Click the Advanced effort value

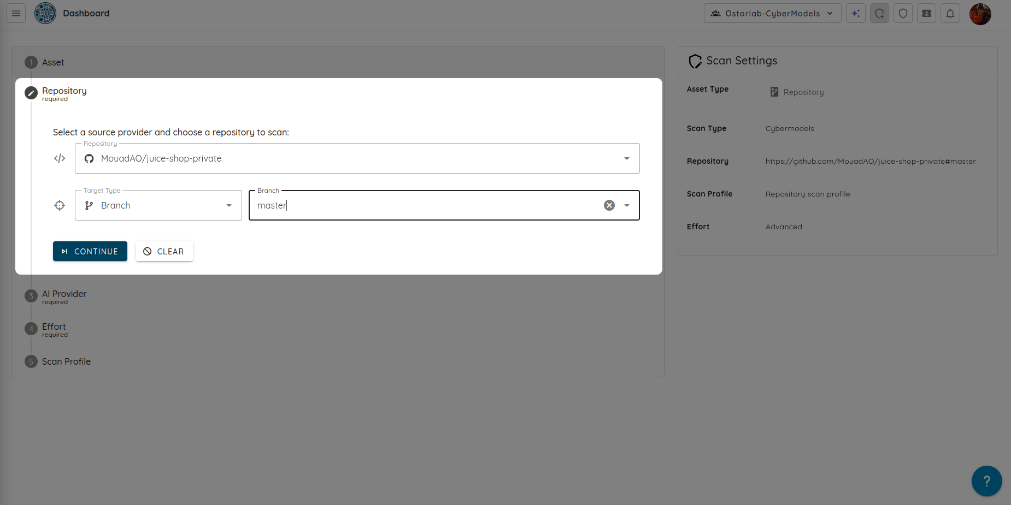784,227
